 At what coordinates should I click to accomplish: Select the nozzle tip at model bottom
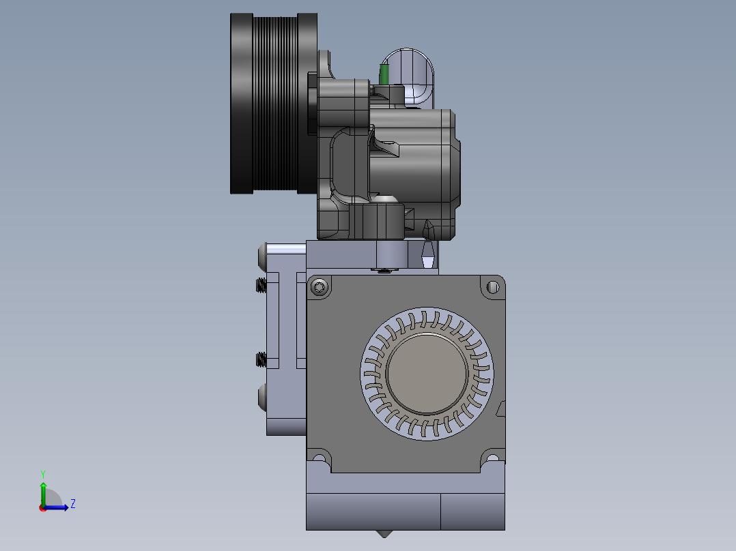coord(384,534)
